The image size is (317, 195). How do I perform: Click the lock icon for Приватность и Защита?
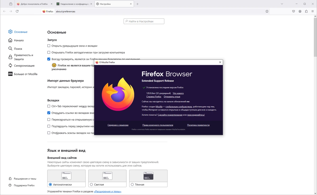(x=10, y=57)
